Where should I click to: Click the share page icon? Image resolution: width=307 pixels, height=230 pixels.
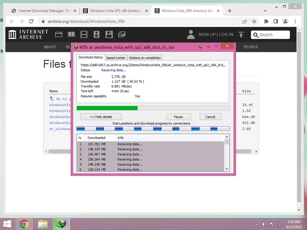[245, 21]
